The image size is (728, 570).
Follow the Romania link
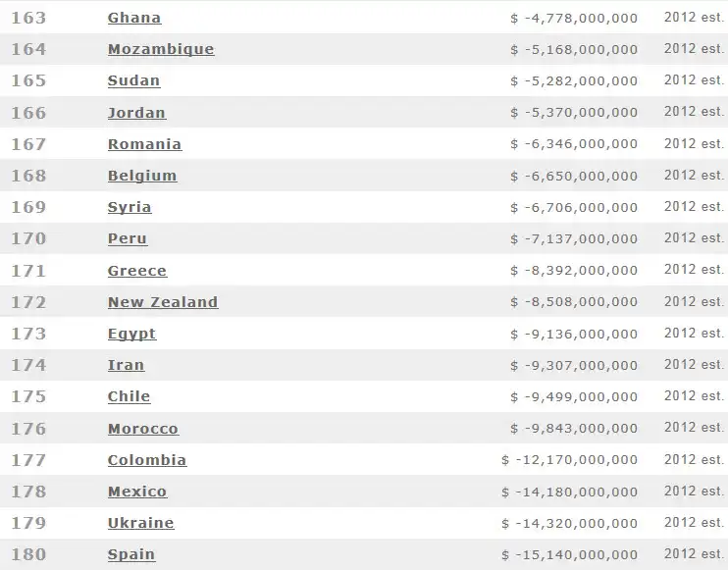144,144
